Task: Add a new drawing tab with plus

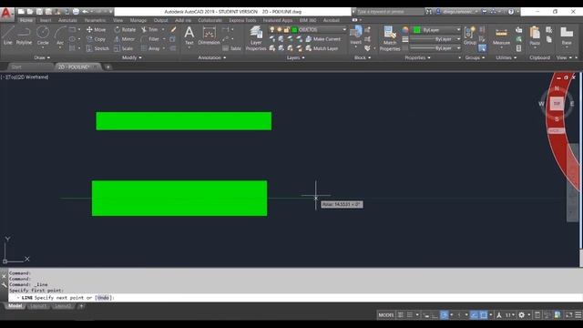Action: point(107,67)
